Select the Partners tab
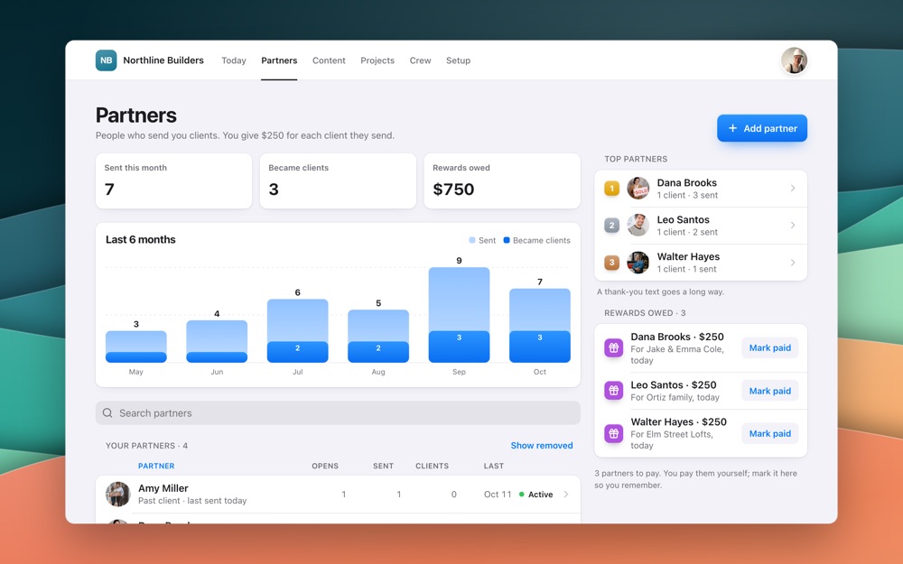 [279, 60]
